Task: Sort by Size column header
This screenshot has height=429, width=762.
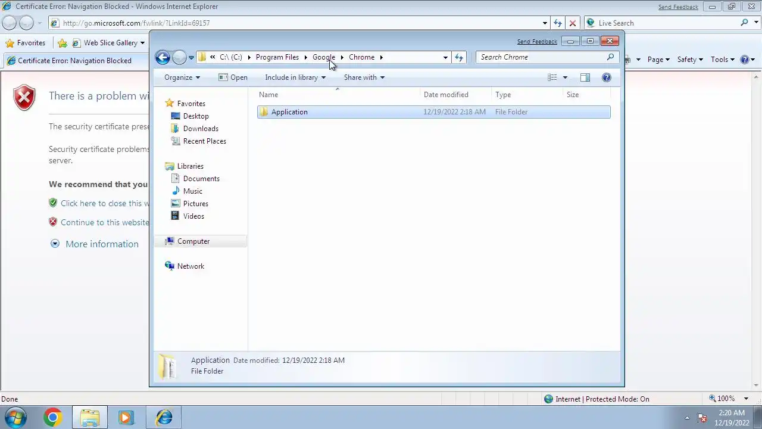Action: coord(586,95)
